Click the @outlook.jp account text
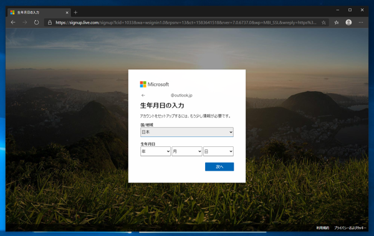 click(181, 95)
